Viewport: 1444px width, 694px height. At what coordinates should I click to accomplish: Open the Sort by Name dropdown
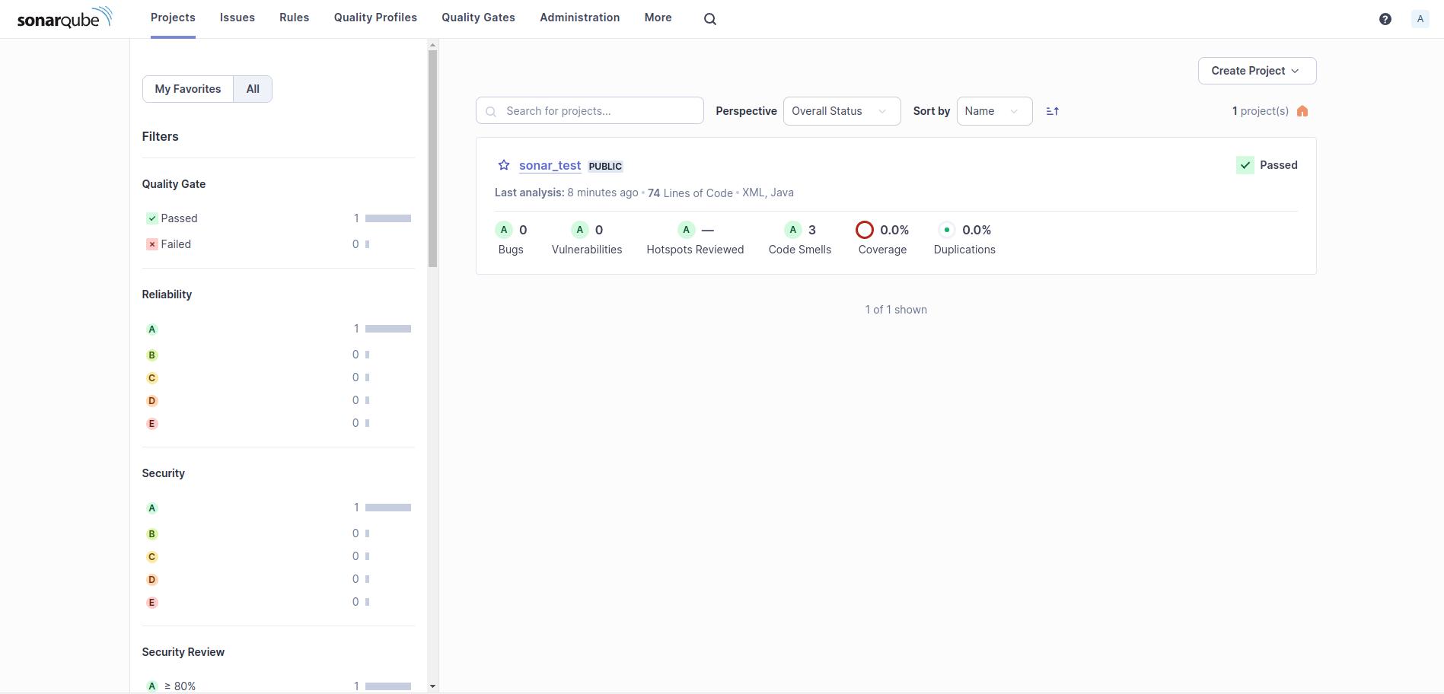(994, 111)
